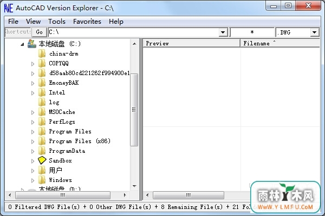Open the Tools menu

[x=56, y=22]
